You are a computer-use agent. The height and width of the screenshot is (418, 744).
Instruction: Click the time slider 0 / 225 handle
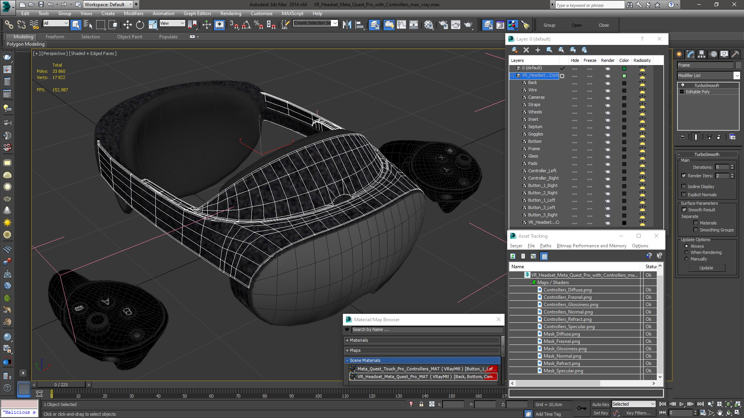tap(61, 385)
